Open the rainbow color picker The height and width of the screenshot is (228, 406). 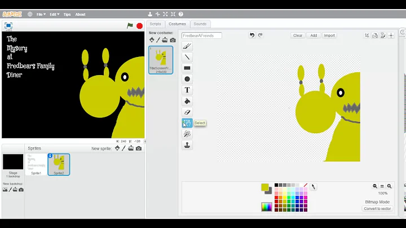tap(266, 207)
